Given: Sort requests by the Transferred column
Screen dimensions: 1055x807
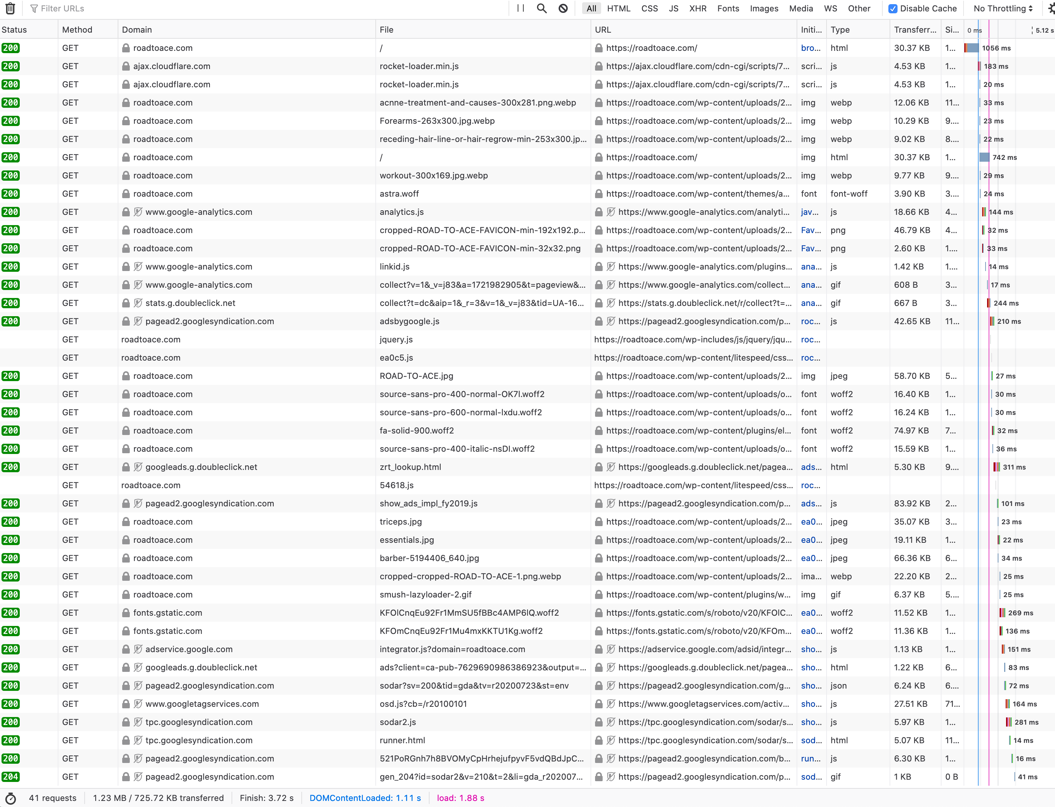Looking at the screenshot, I should tap(915, 30).
